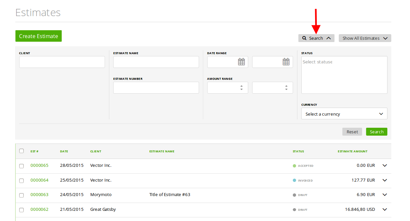Click 'Title of Estimate #63' text
Screen dimensions: 410x221
click(x=170, y=195)
